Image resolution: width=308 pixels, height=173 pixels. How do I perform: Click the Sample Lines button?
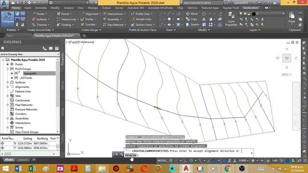coord(141,19)
